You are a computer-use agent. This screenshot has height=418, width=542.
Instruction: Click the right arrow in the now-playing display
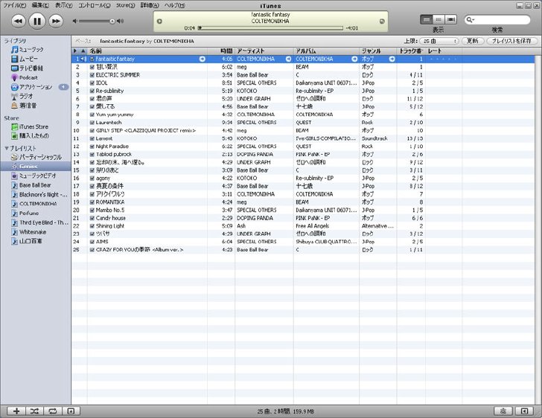(382, 22)
